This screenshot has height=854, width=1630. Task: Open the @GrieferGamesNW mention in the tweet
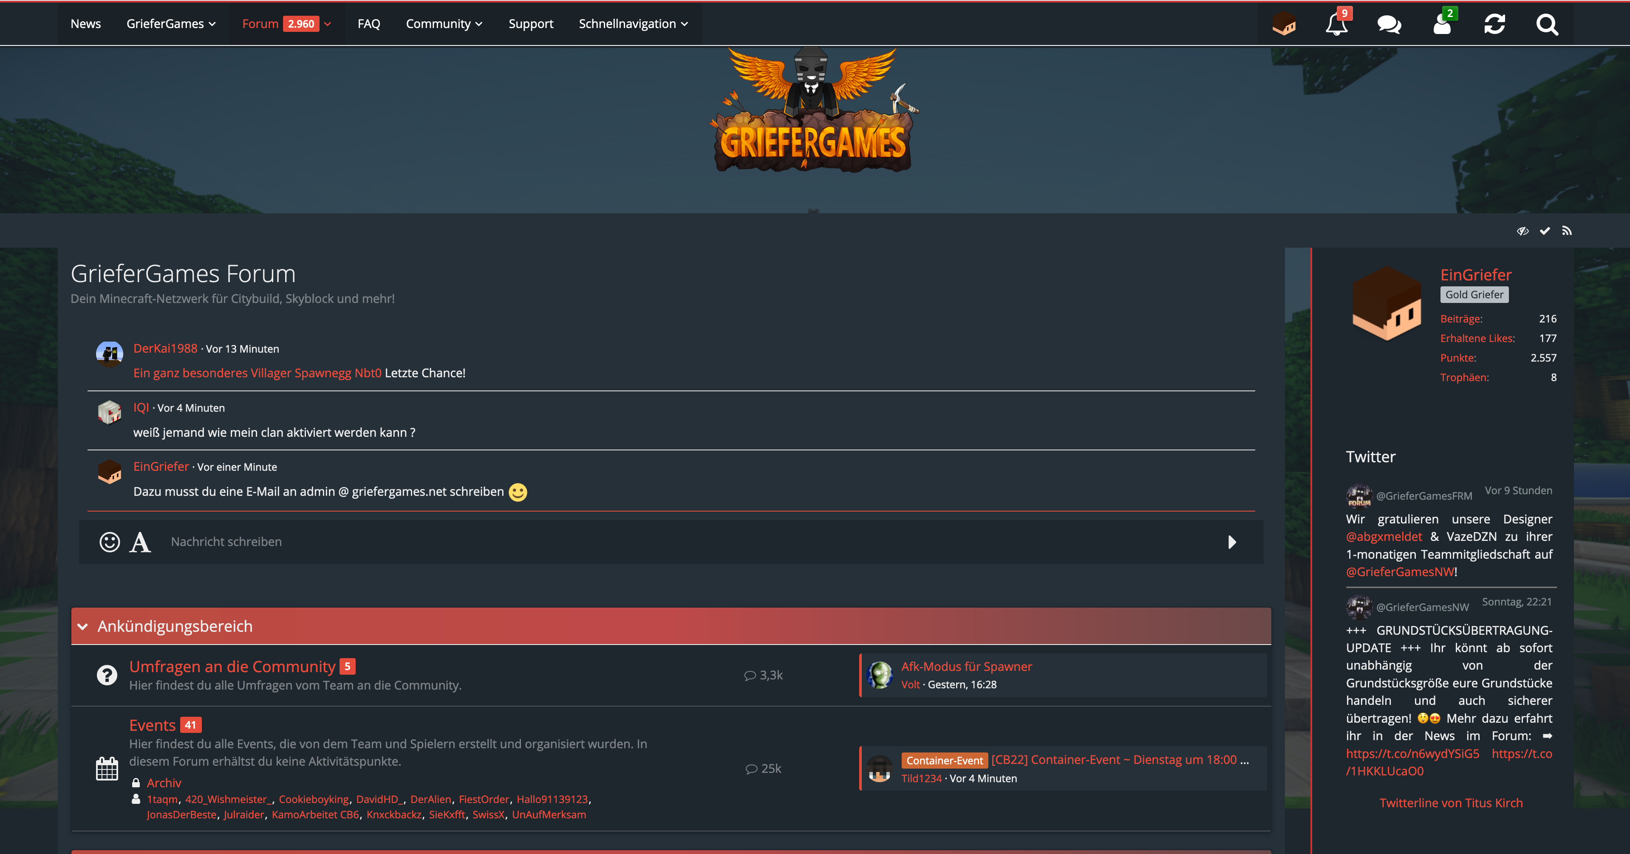tap(1400, 572)
